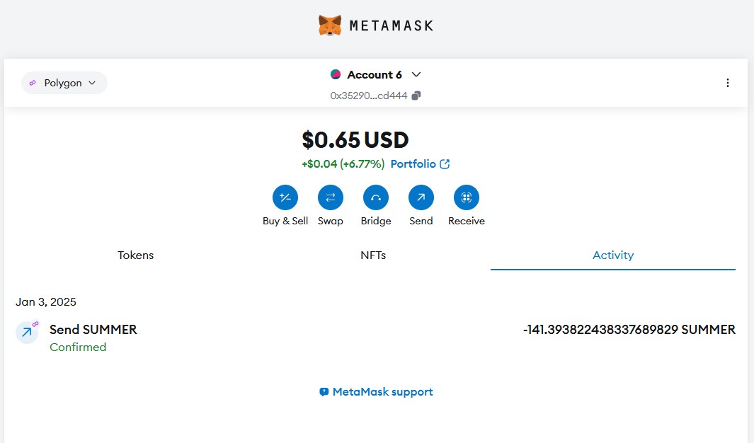The image size is (754, 443).
Task: Click the MetaMask fox logo
Action: click(330, 25)
